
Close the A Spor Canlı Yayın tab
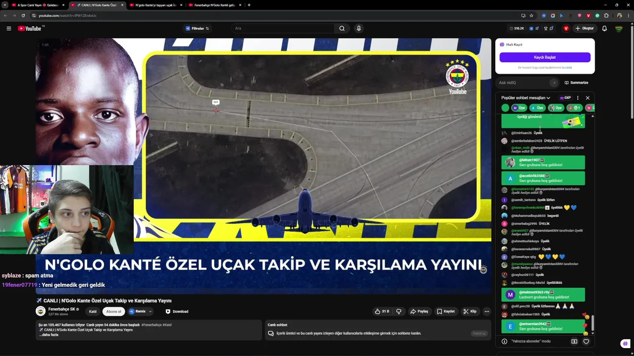click(x=63, y=5)
